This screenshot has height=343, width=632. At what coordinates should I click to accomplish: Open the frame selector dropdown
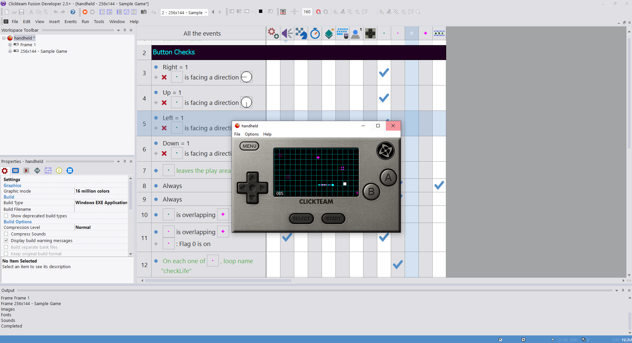point(206,13)
